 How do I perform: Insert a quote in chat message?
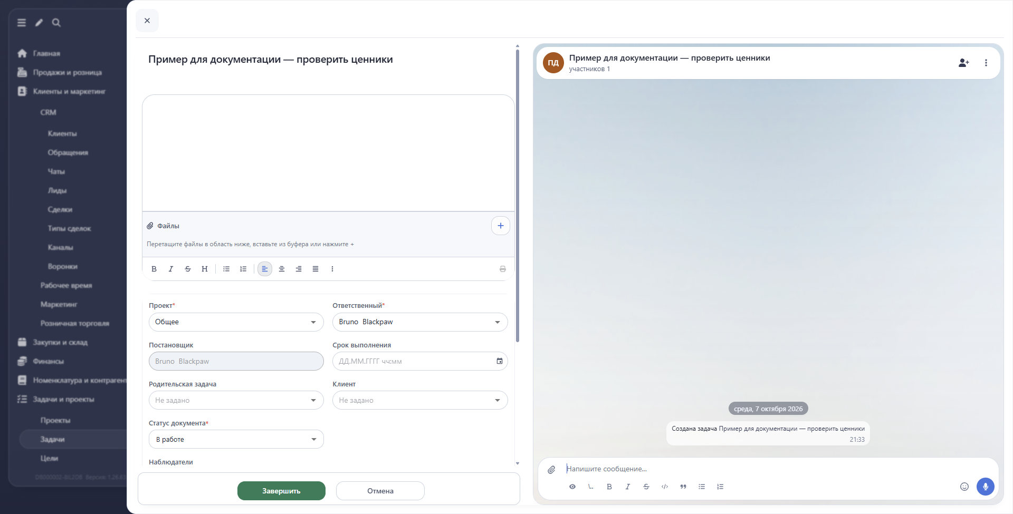[x=683, y=487]
